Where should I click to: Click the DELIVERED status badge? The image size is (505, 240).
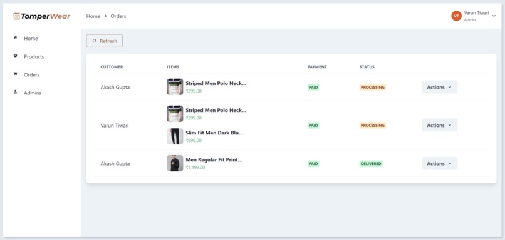[x=371, y=164]
